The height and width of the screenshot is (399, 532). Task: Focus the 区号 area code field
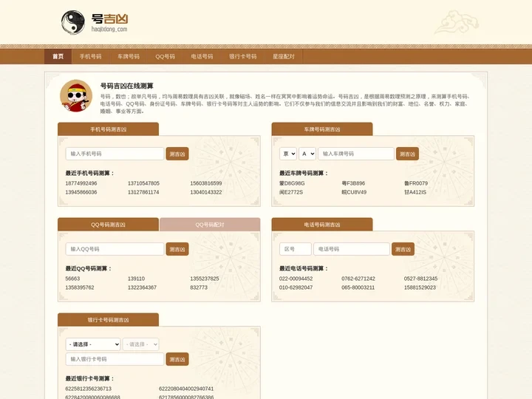click(x=295, y=249)
